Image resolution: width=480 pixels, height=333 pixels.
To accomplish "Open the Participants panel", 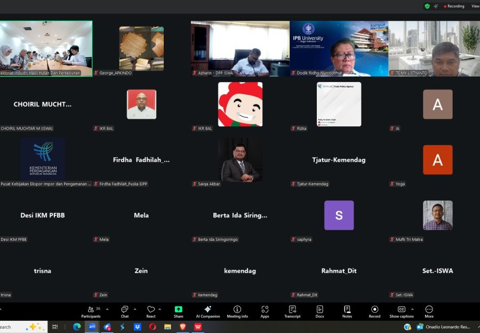I will click(91, 311).
